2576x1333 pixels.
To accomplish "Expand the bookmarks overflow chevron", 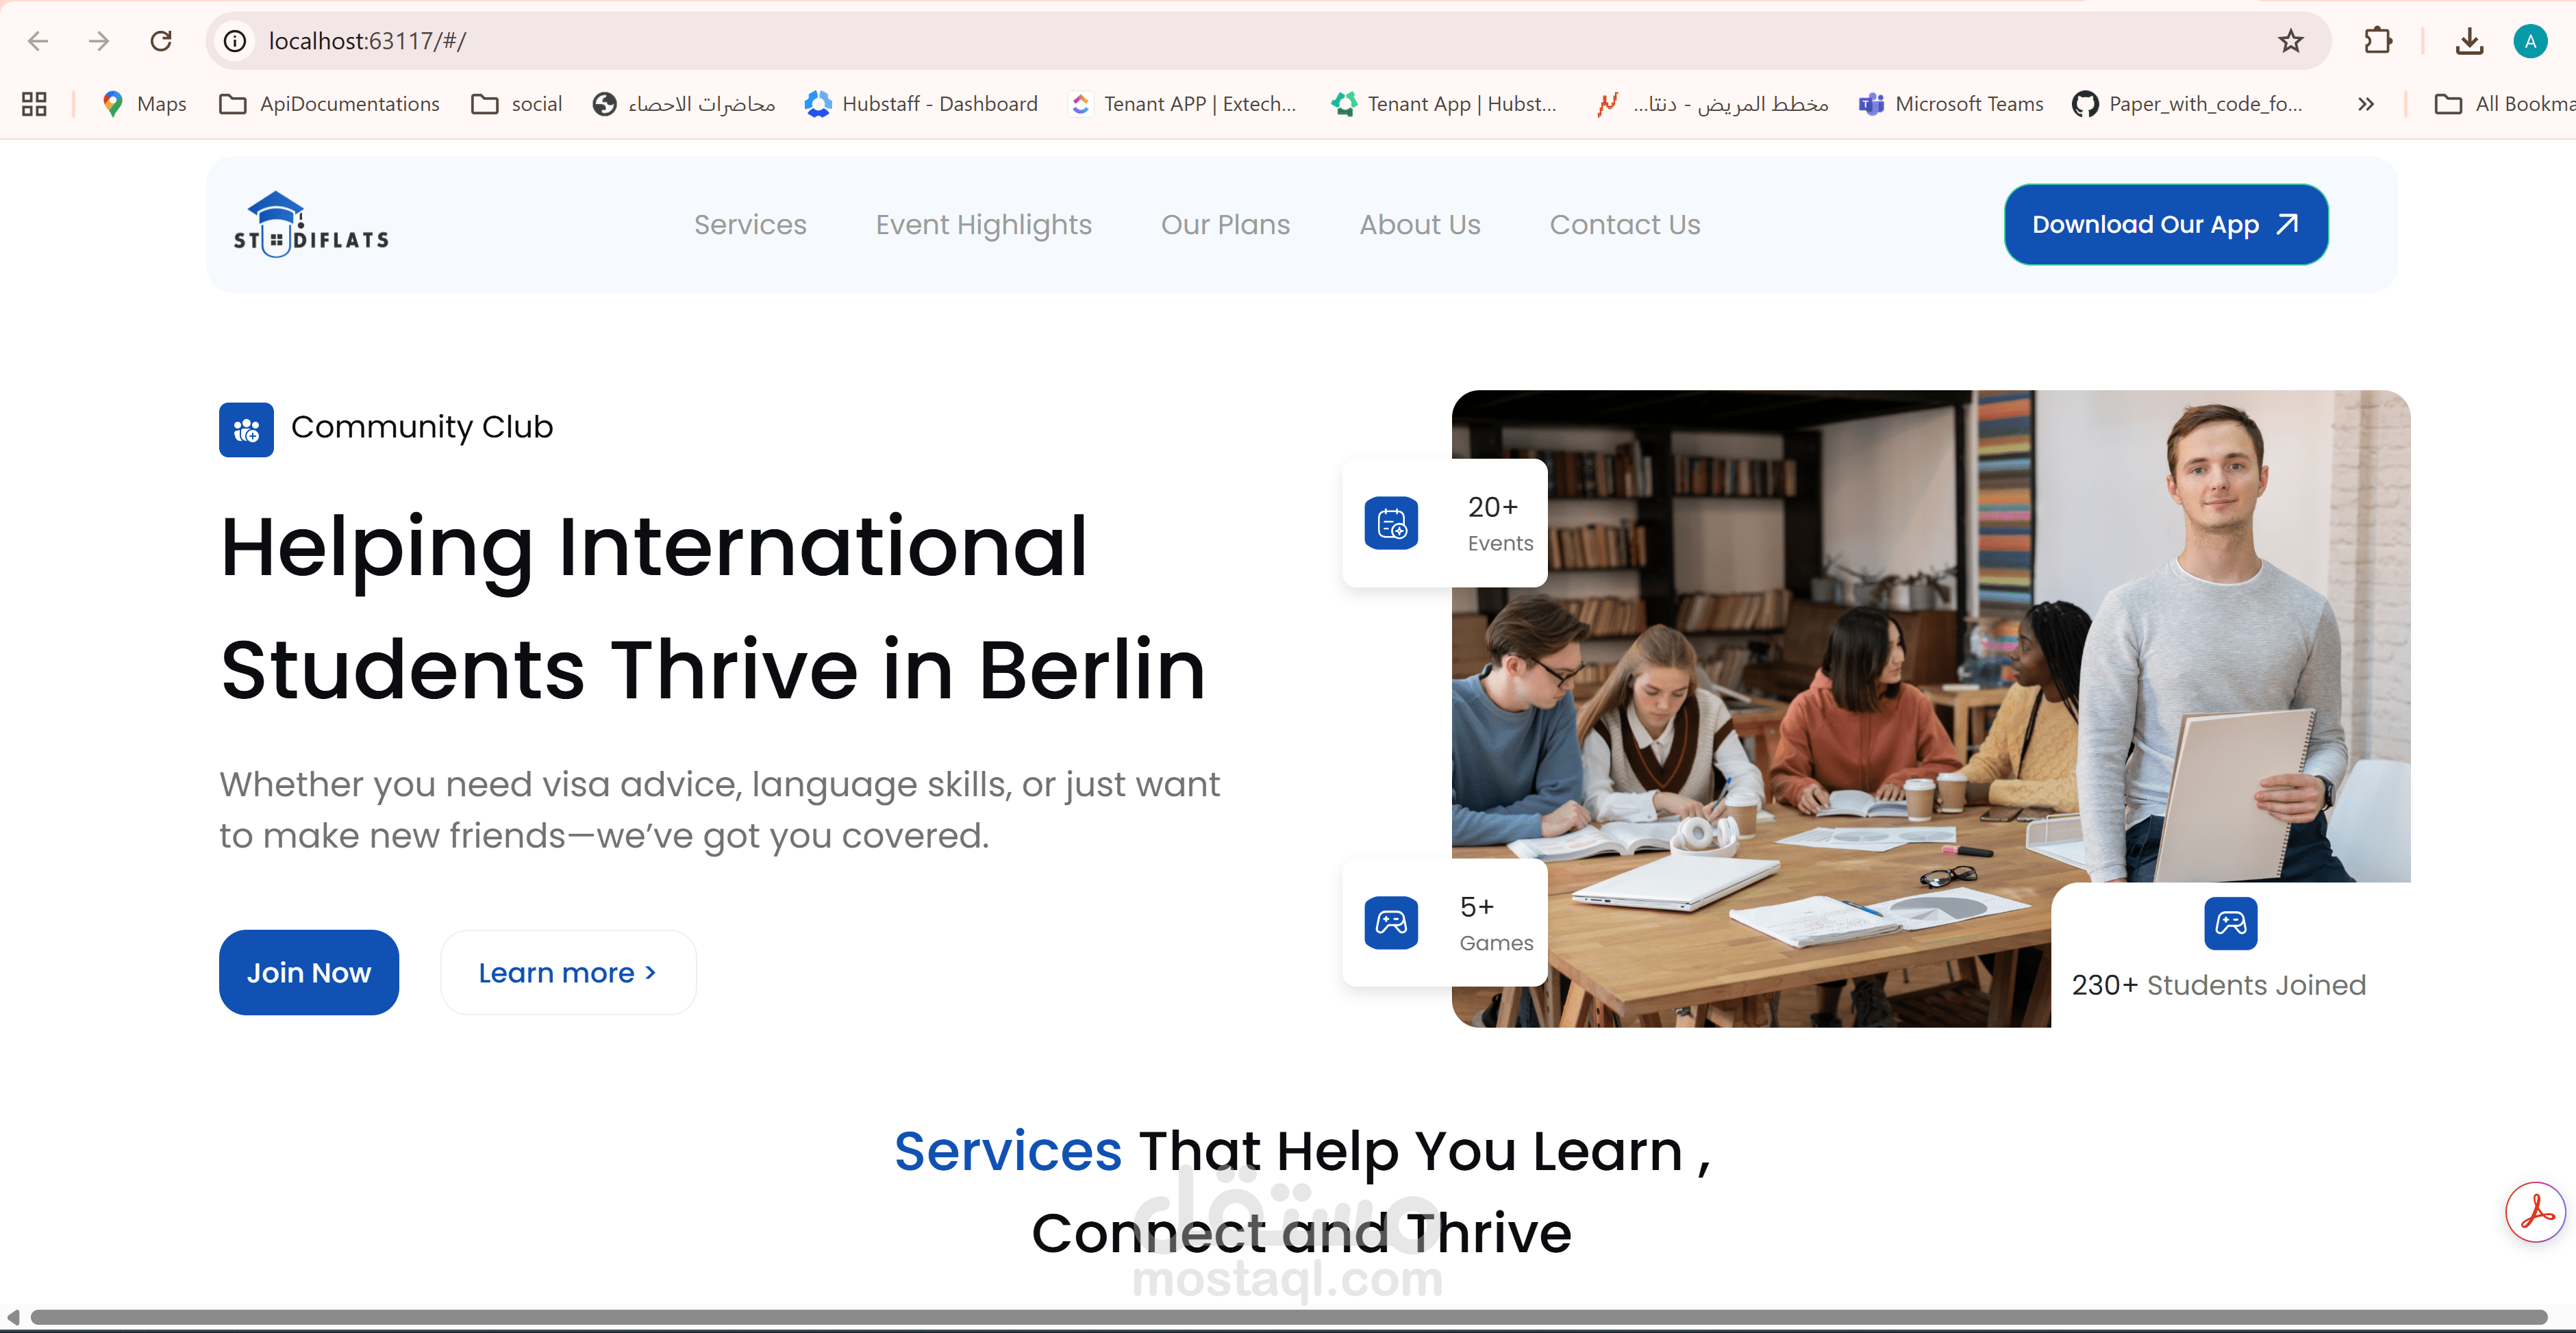I will point(2366,104).
